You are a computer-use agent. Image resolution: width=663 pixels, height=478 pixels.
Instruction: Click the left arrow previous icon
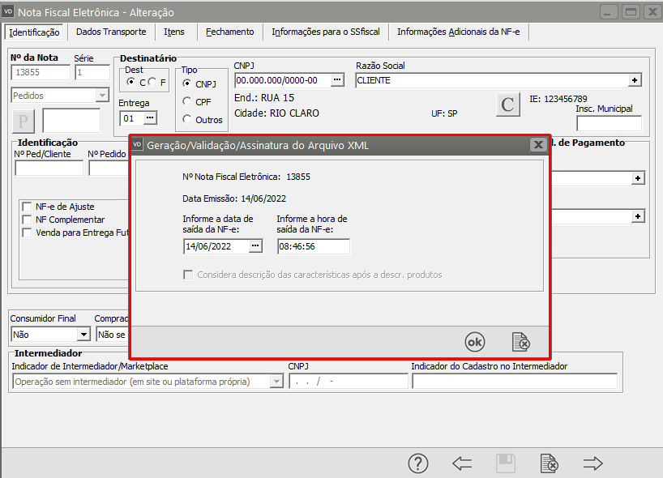tap(462, 463)
